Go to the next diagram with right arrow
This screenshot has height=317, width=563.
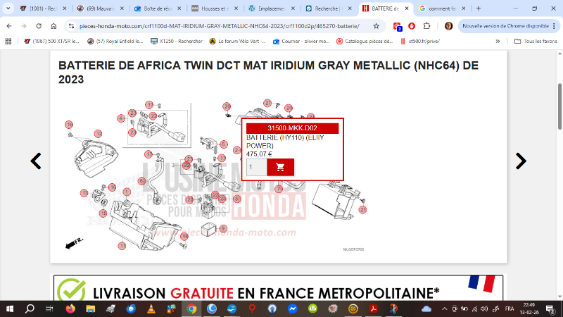tap(521, 161)
